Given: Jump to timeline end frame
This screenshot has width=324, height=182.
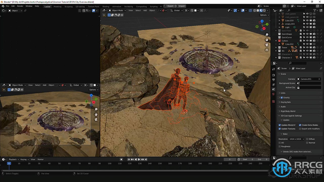Looking at the screenshot, I should (x=146, y=160).
